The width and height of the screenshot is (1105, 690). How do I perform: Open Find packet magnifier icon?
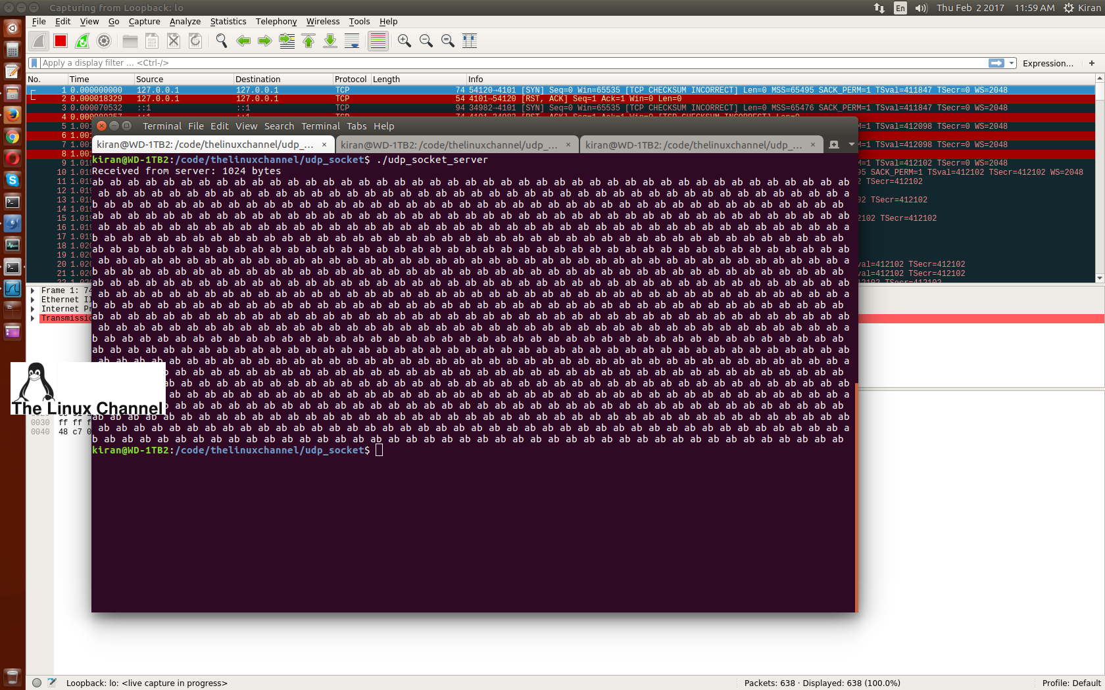tap(222, 41)
